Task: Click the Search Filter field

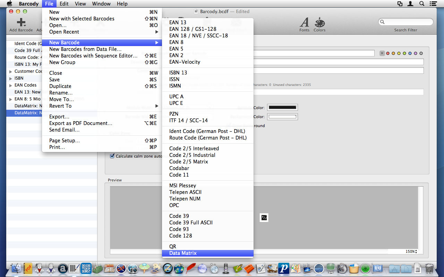Action: tap(406, 22)
